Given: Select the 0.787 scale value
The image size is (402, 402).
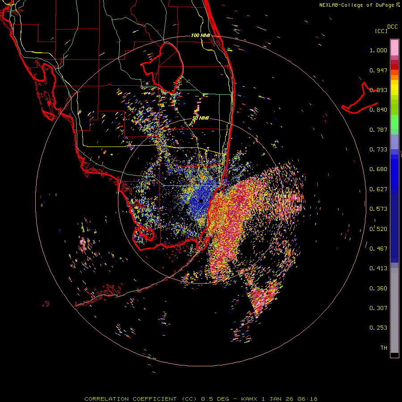Looking at the screenshot, I should point(378,130).
